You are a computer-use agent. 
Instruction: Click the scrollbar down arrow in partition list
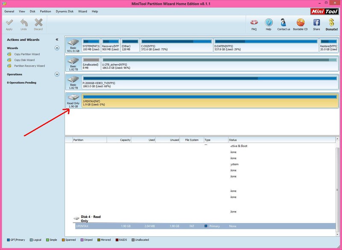(337, 234)
